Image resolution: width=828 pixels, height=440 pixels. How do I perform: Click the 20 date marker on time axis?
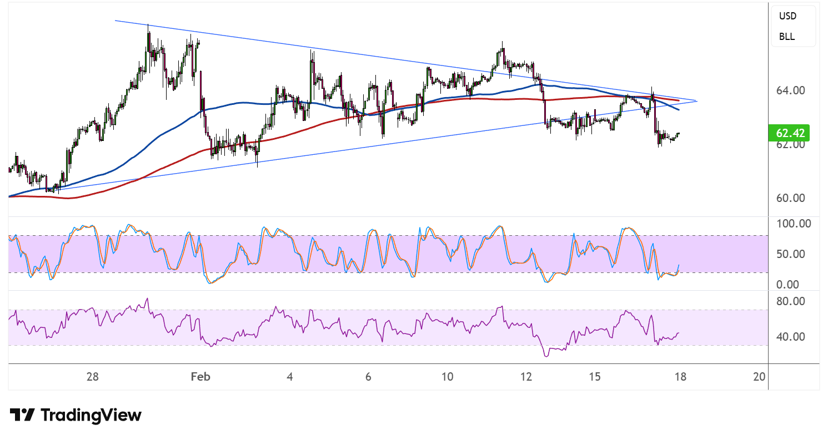[x=759, y=377]
